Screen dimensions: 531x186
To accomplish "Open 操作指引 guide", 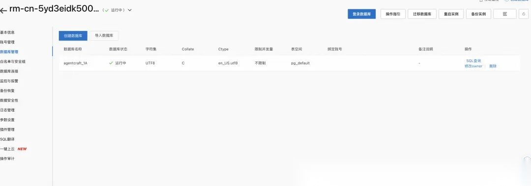I will (393, 14).
